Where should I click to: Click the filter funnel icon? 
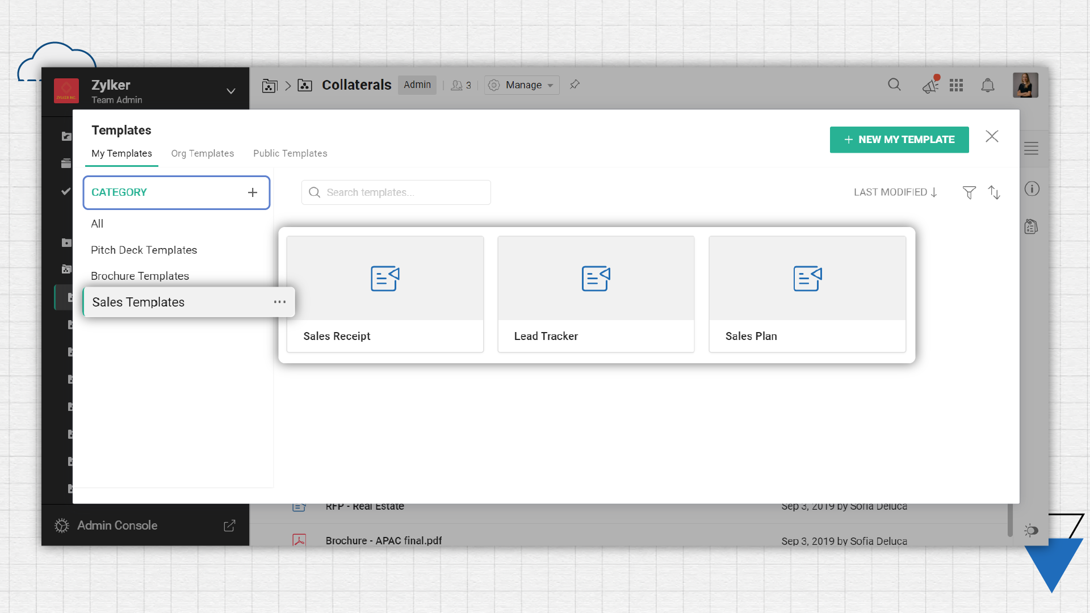pyautogui.click(x=969, y=192)
